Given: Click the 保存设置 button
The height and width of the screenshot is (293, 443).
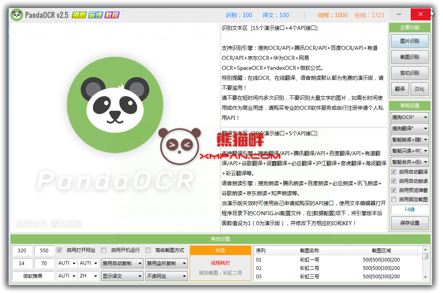Looking at the screenshot, I should tap(410, 223).
